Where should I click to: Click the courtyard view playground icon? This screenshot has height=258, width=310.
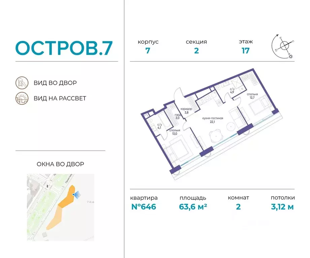pyautogui.click(x=22, y=83)
